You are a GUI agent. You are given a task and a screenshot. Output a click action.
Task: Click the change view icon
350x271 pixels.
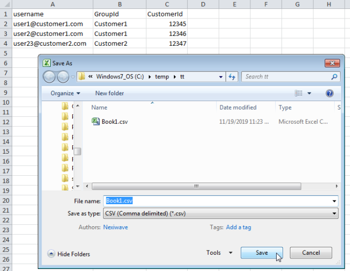(x=299, y=93)
